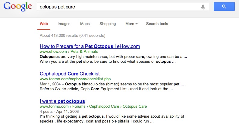Switch to the Images tab

[64, 24]
